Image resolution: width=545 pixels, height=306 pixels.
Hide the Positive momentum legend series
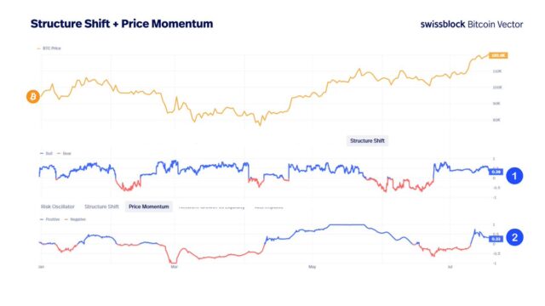point(49,219)
